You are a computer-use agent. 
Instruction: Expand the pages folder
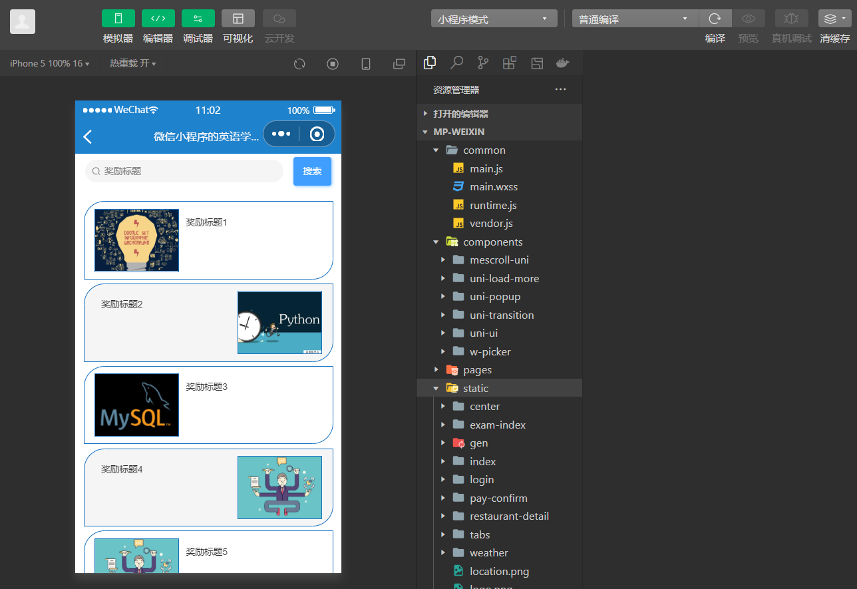click(499, 370)
